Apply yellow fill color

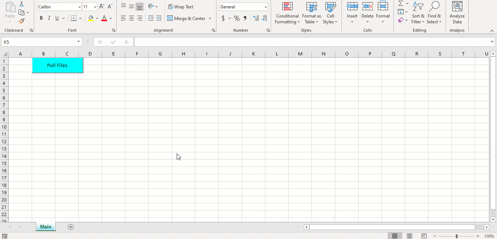[91, 18]
